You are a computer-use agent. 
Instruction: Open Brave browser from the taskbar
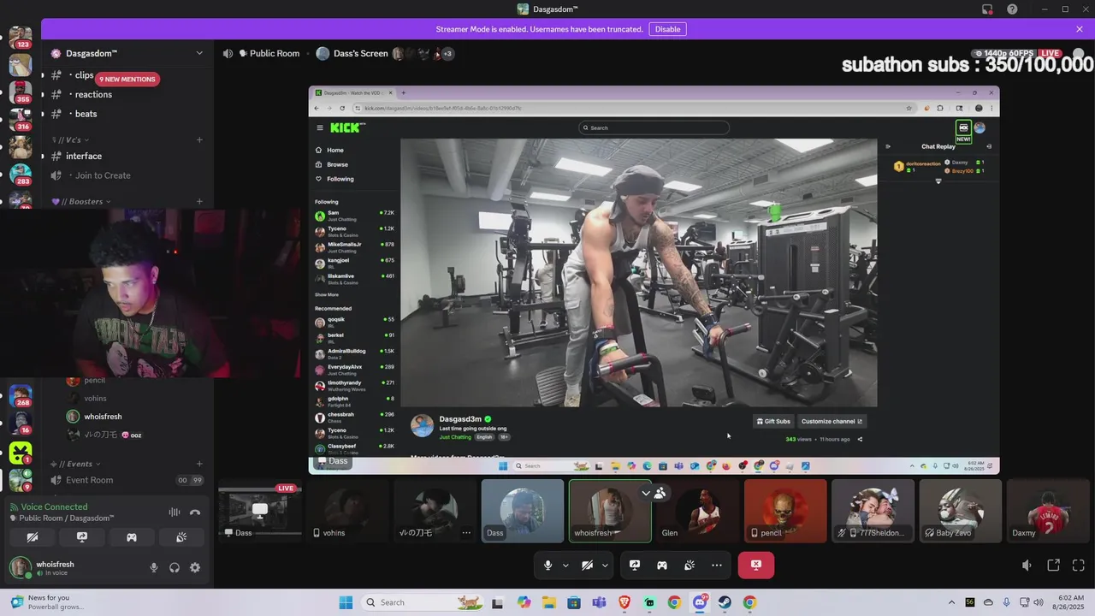click(624, 602)
